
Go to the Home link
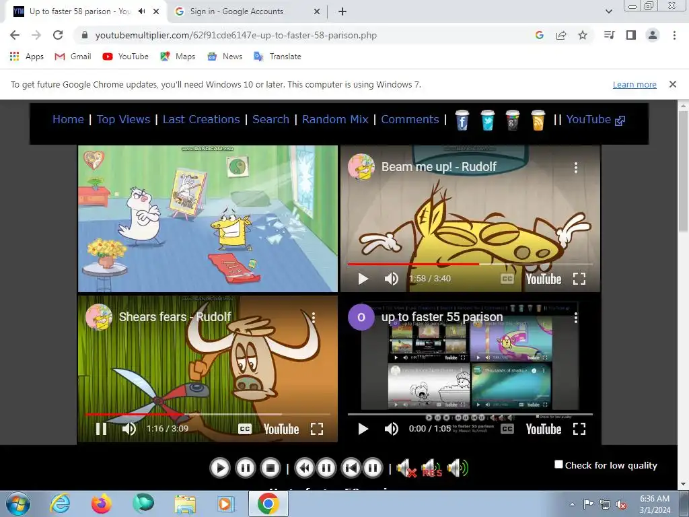tap(68, 119)
